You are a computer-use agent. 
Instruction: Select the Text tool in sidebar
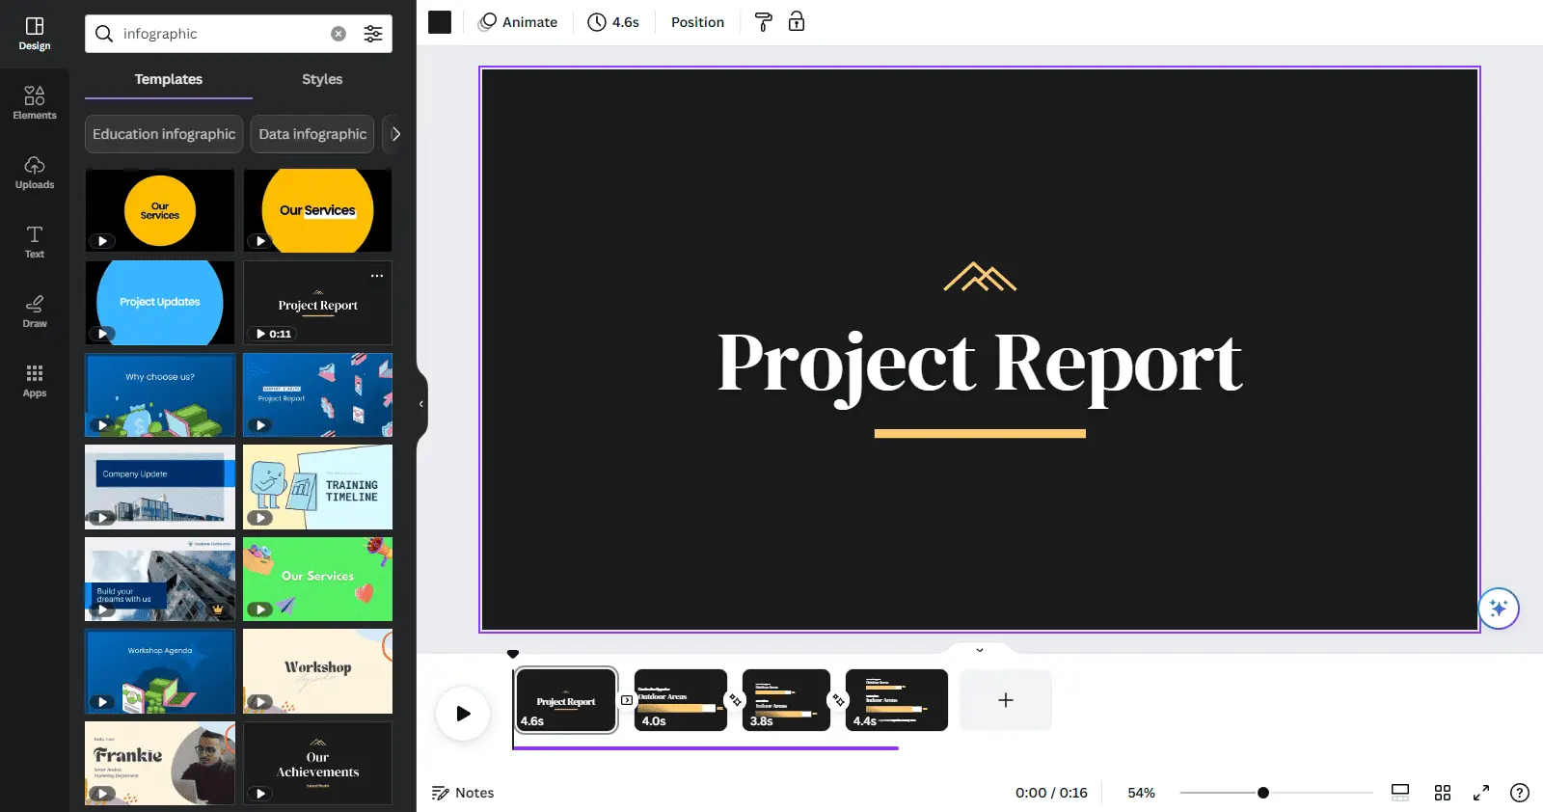click(35, 241)
